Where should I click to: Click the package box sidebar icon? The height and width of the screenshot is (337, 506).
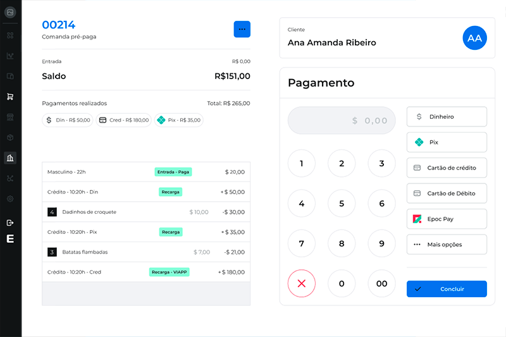pyautogui.click(x=10, y=137)
